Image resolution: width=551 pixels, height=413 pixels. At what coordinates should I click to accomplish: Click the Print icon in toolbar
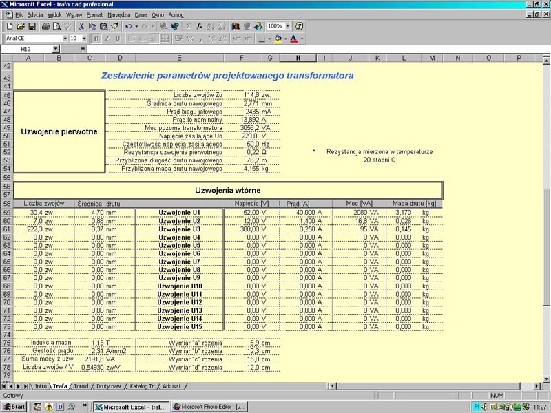(x=45, y=26)
